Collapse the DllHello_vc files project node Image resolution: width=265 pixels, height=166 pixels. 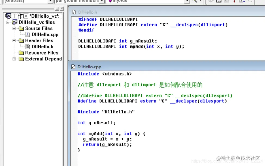pyautogui.click(x=8, y=22)
